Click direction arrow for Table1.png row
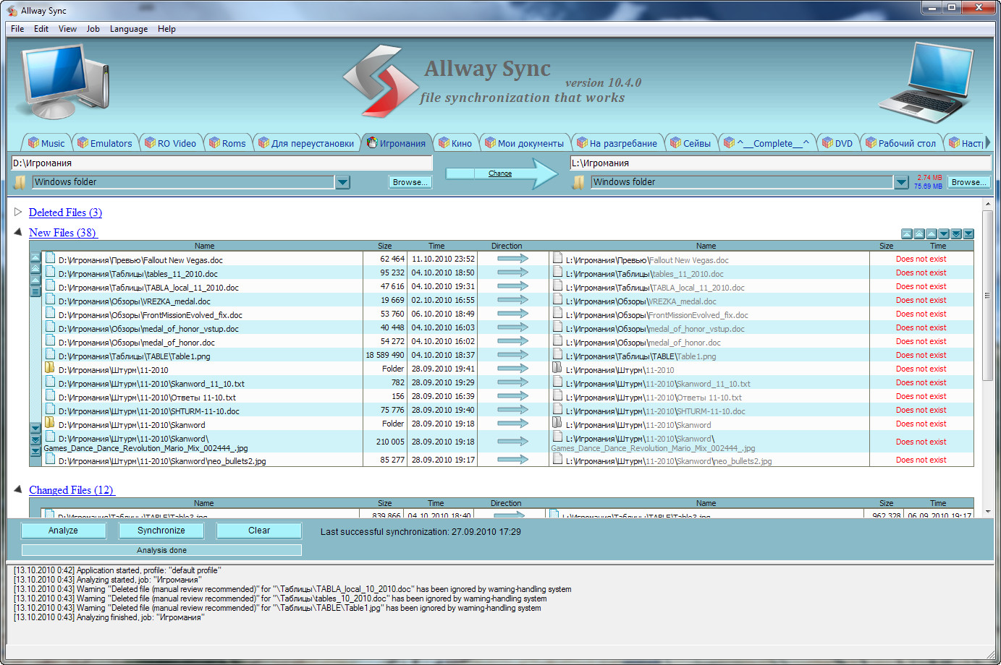1001x665 pixels. tap(513, 355)
